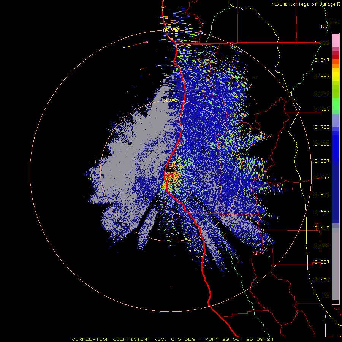Click the 0.627 scale value
Image resolution: width=342 pixels, height=342 pixels.
322,161
